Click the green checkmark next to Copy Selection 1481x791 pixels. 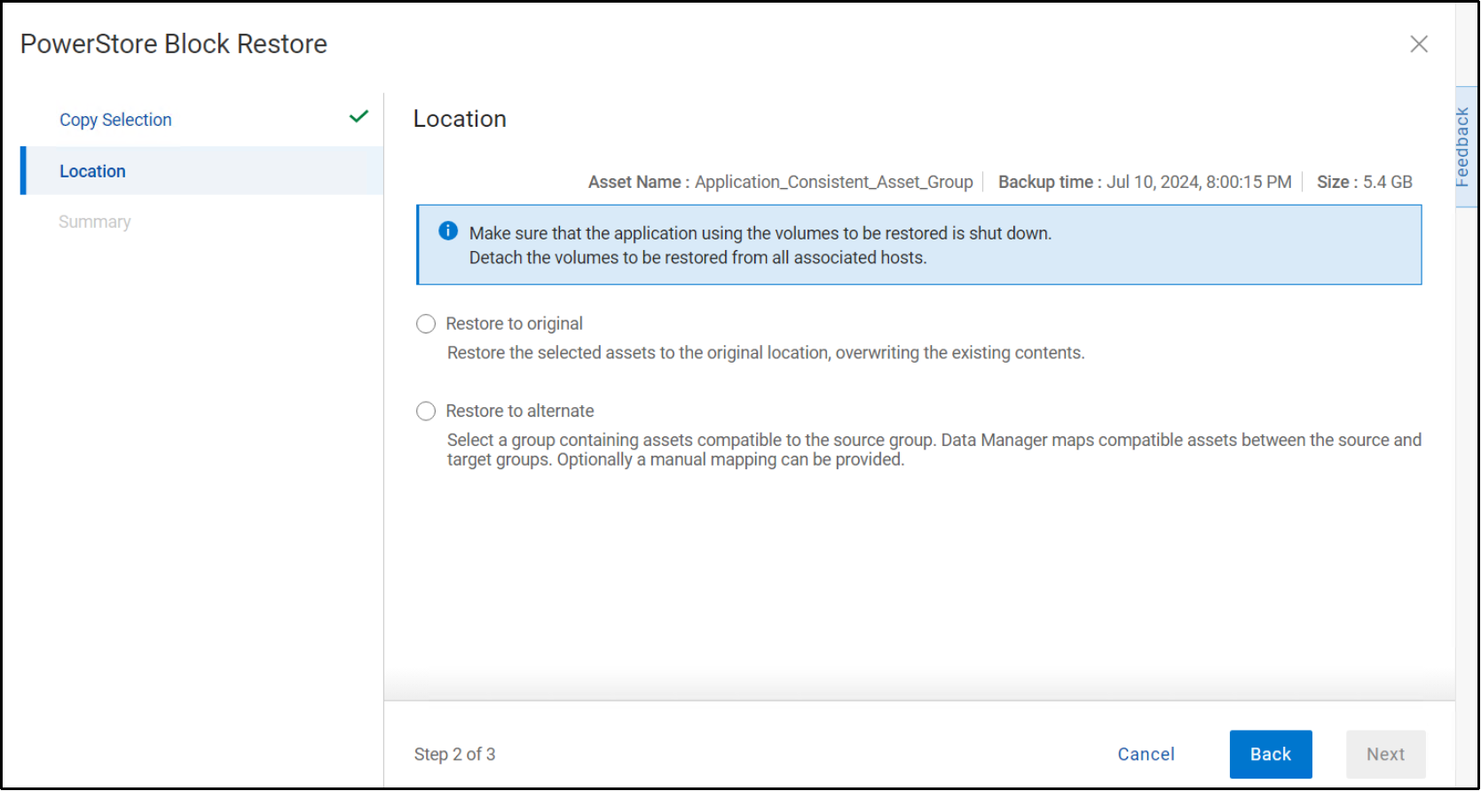click(358, 116)
